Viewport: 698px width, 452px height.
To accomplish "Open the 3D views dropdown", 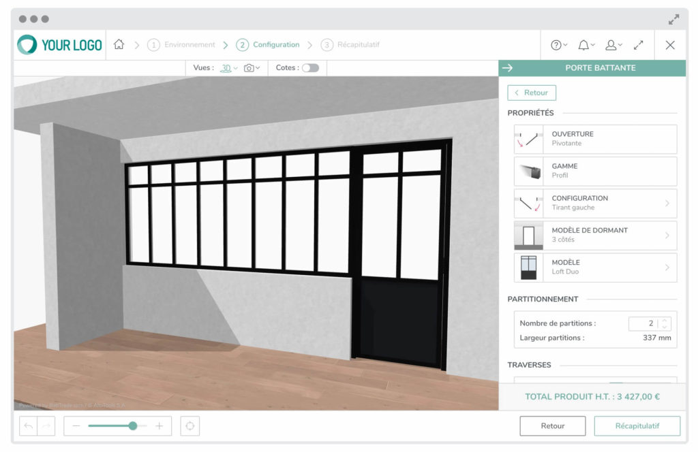I will [229, 68].
